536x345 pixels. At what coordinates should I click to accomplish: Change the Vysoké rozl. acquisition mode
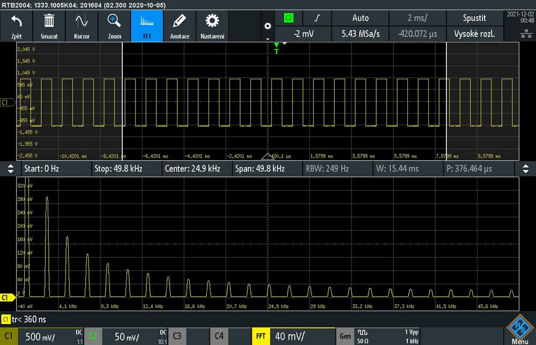pos(474,34)
